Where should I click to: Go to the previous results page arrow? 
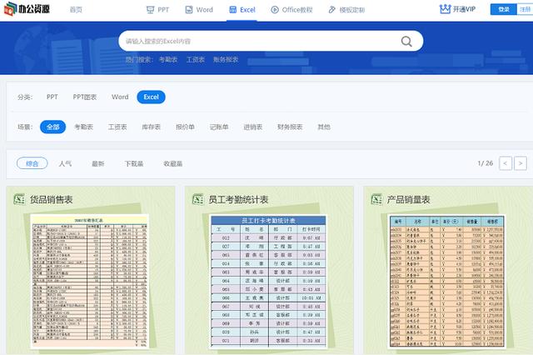(x=506, y=163)
